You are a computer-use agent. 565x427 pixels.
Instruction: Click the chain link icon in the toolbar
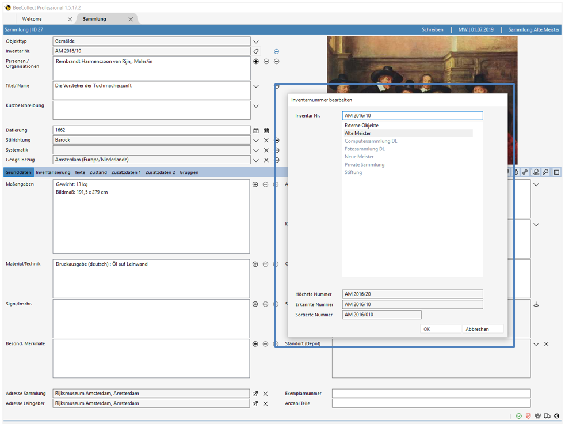tap(525, 172)
